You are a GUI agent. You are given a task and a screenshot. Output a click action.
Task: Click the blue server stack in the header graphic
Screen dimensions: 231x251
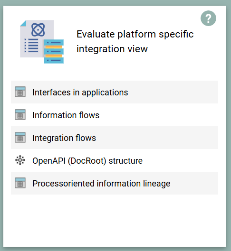54,51
